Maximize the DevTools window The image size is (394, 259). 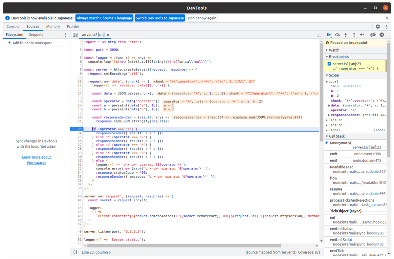point(375,8)
